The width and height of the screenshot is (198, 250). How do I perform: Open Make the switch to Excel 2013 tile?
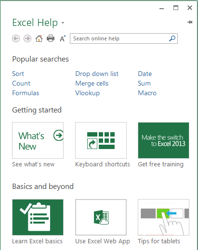pos(163,140)
